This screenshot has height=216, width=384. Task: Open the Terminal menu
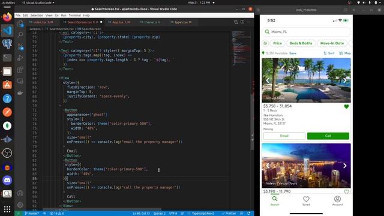point(74,15)
